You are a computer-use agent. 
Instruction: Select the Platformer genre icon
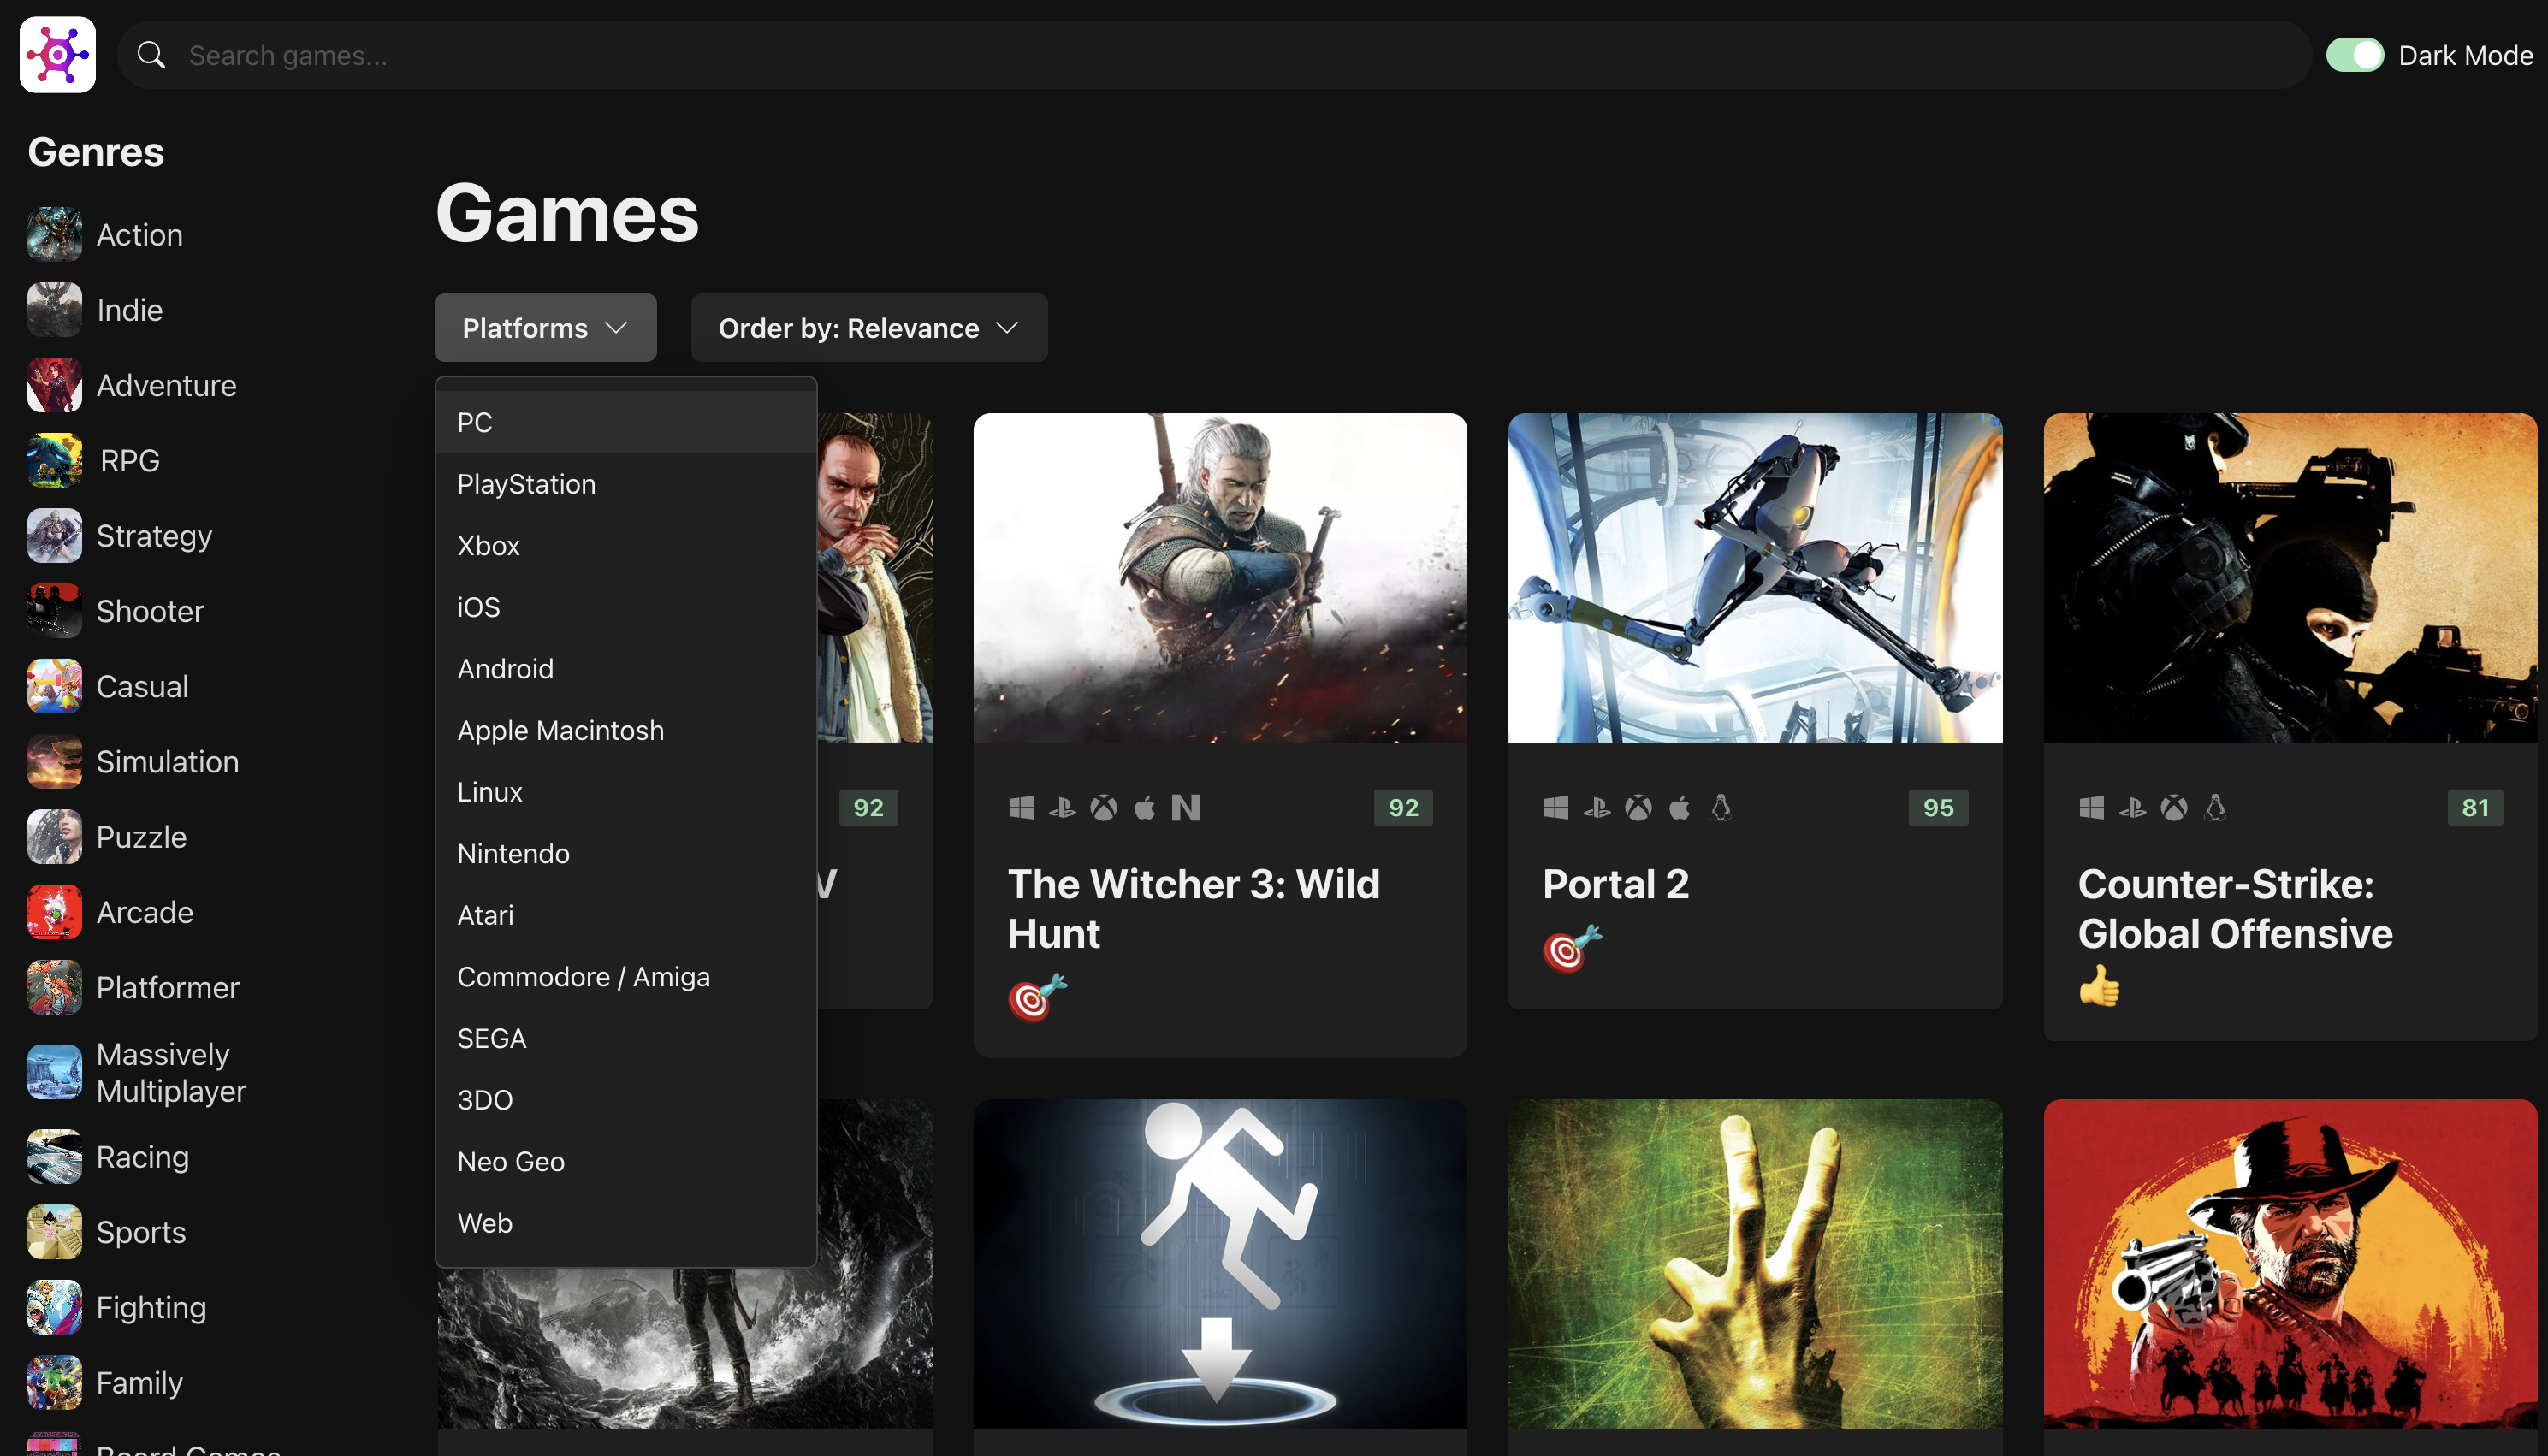54,987
